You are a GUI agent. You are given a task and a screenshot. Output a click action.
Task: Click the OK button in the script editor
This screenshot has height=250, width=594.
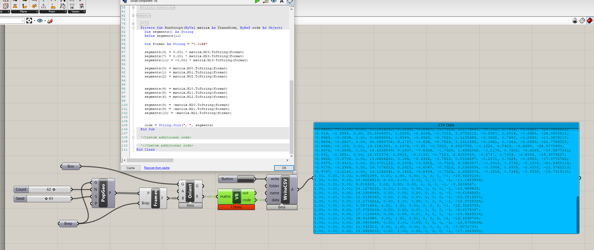click(284, 168)
